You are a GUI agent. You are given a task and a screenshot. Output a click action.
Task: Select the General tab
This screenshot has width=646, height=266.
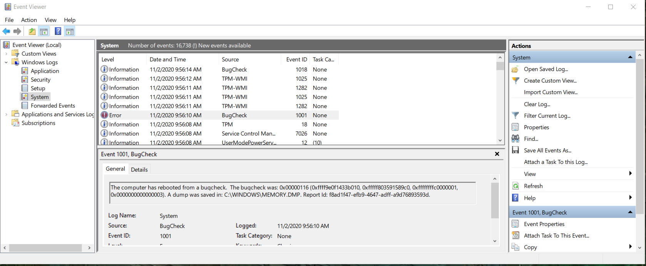115,169
